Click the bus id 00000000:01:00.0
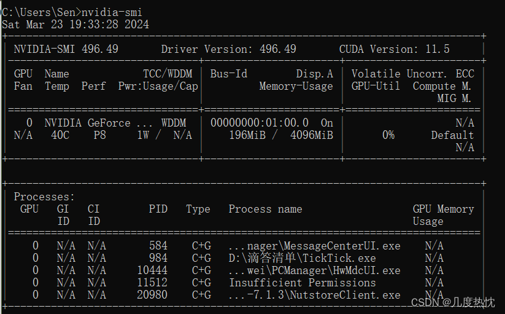 pos(260,123)
